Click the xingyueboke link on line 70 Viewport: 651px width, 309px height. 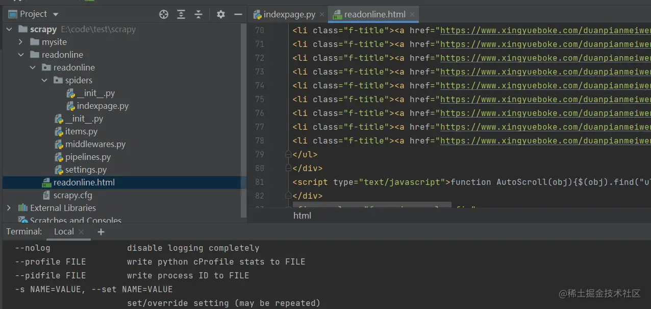[x=545, y=30]
